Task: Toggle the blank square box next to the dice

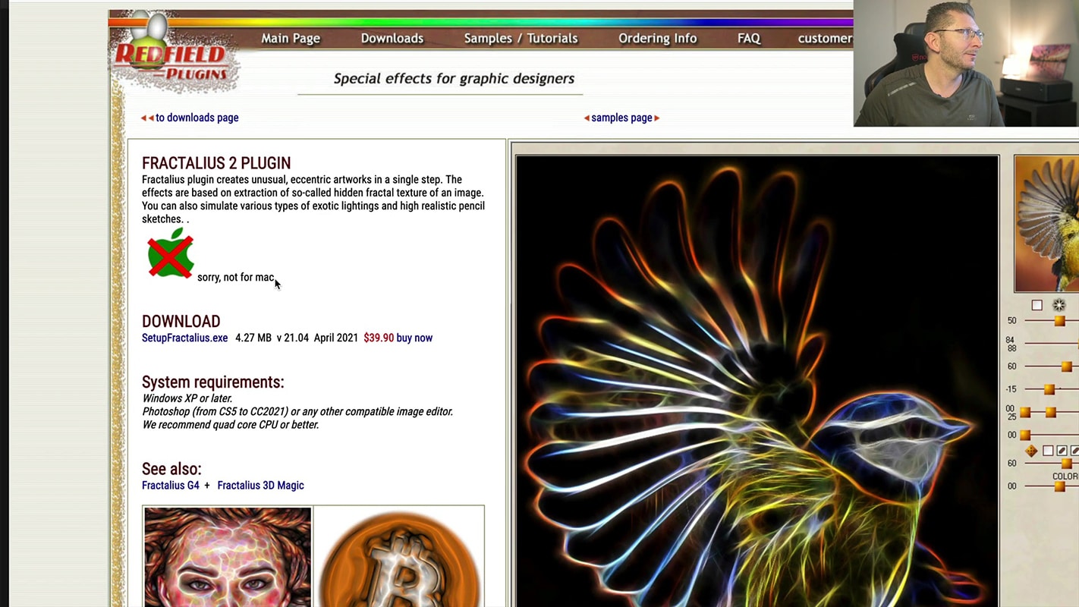Action: tap(1048, 451)
